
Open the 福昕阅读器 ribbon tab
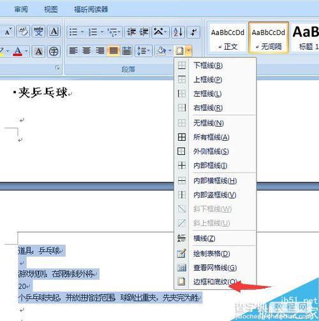pos(91,10)
